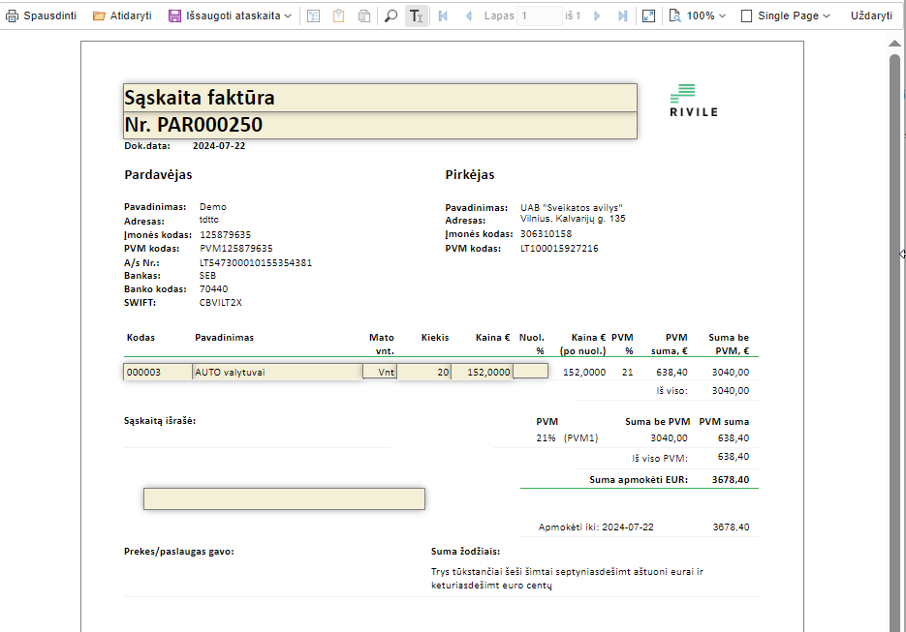Click the full screen icon

(648, 15)
